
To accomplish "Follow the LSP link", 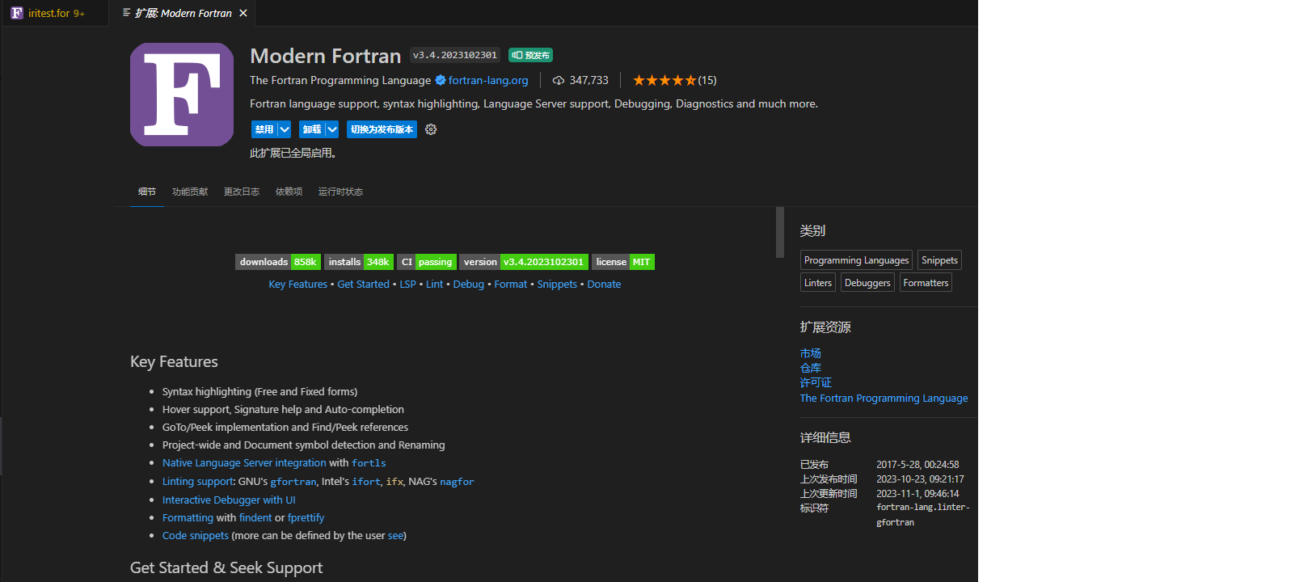I will 407,285.
